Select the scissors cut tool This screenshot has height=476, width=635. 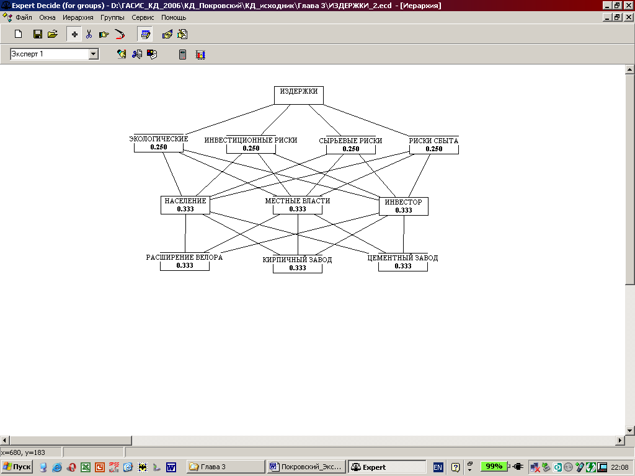tap(89, 34)
